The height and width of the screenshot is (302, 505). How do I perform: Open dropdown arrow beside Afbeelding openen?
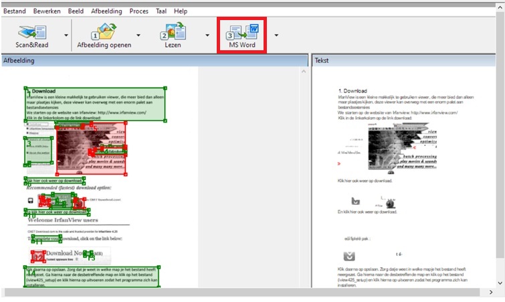click(x=138, y=35)
